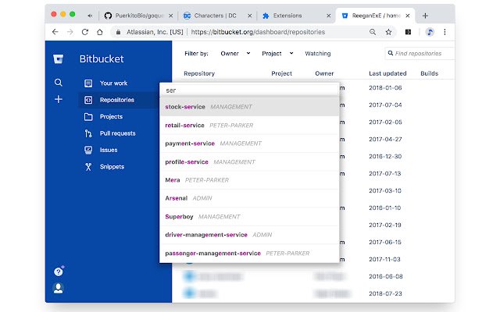Click the dark extension icon in toolbar

click(408, 32)
